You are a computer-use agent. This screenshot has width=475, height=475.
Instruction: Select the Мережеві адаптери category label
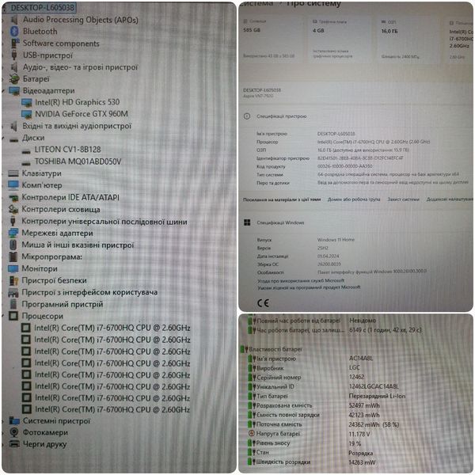pos(57,234)
